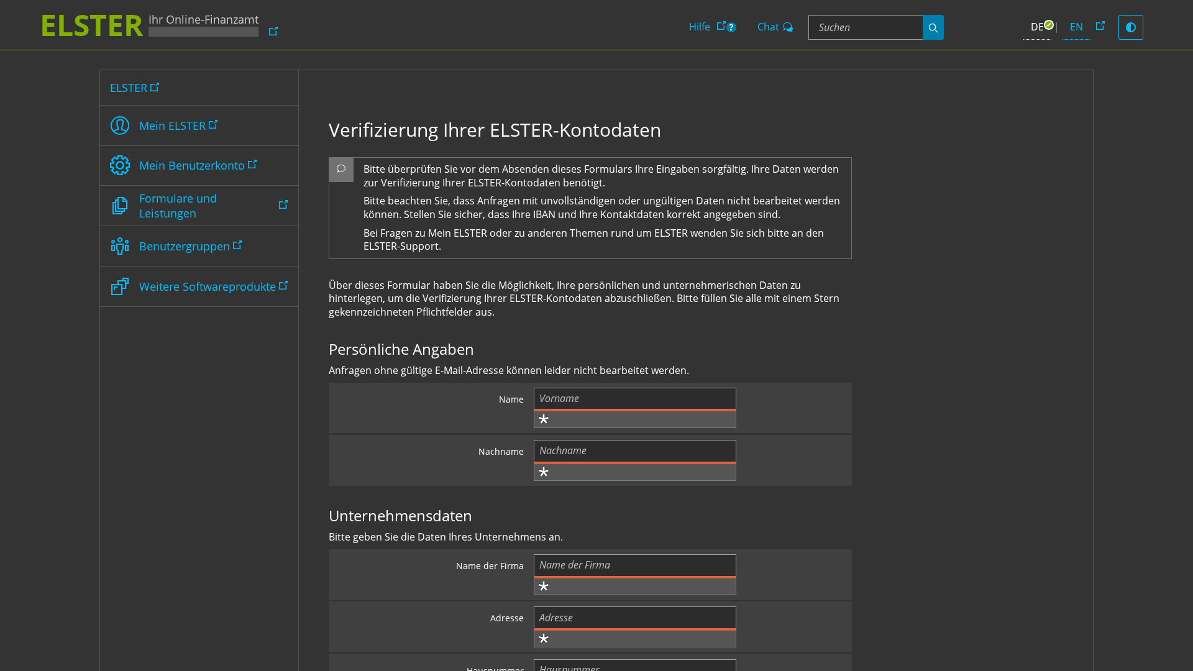Click the Vorname input field
The height and width of the screenshot is (671, 1193).
634,398
